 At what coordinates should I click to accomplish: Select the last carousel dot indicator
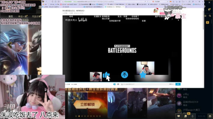100,116
